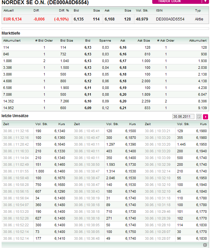Click trade volume 1.445
This screenshot has height=248, width=210.
[181, 144]
